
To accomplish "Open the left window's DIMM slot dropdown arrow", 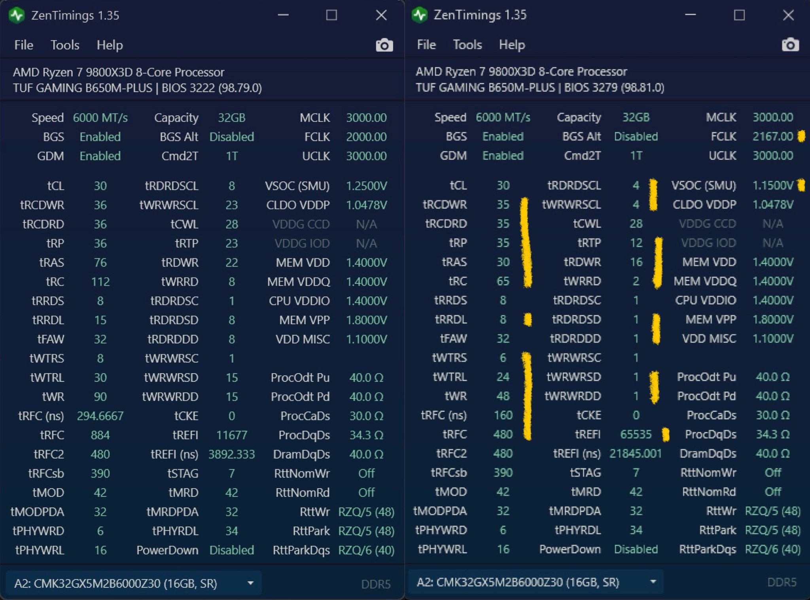I will [x=250, y=583].
